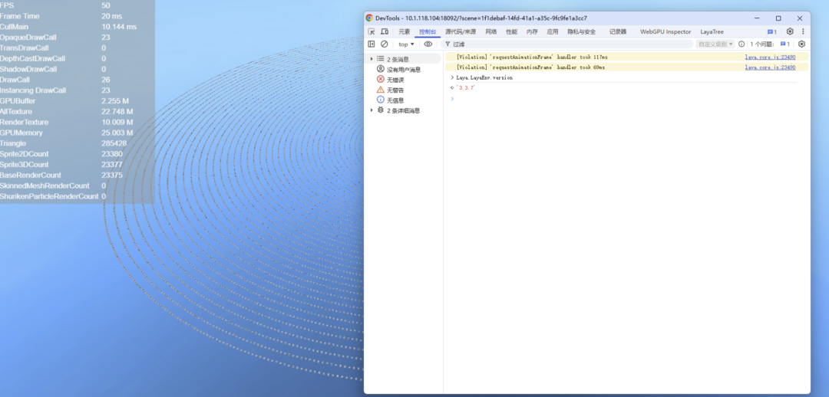Maximize the DevTools window

point(778,18)
